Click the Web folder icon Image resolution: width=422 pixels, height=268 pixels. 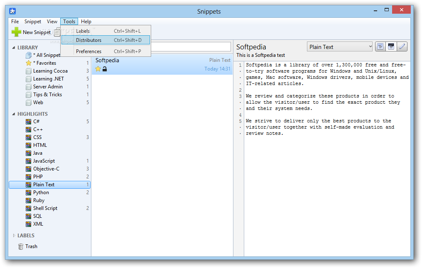pyautogui.click(x=28, y=102)
